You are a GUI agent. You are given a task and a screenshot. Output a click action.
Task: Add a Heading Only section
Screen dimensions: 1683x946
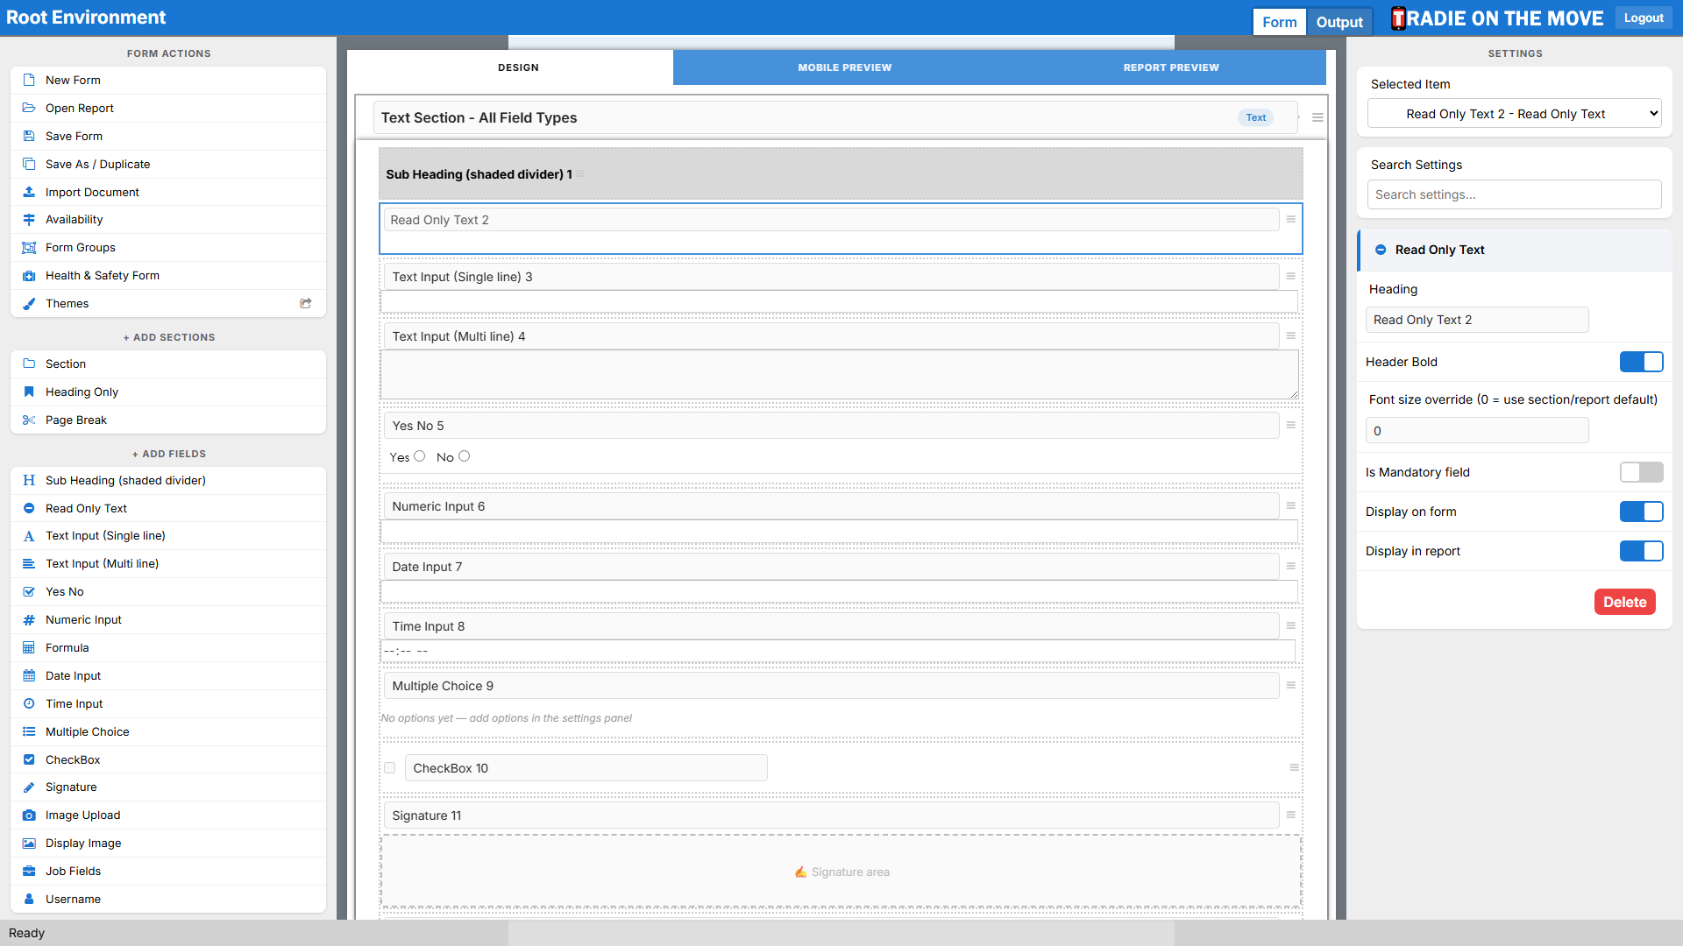click(x=168, y=392)
